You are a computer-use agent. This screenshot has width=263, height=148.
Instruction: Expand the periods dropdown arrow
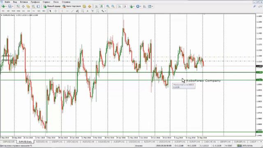[x=141, y=7]
